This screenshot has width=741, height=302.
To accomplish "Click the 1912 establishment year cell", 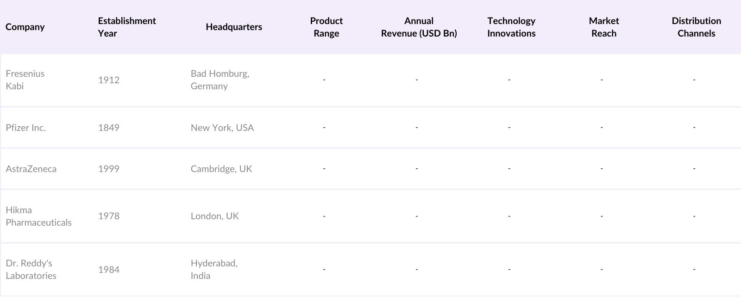I will tap(109, 80).
